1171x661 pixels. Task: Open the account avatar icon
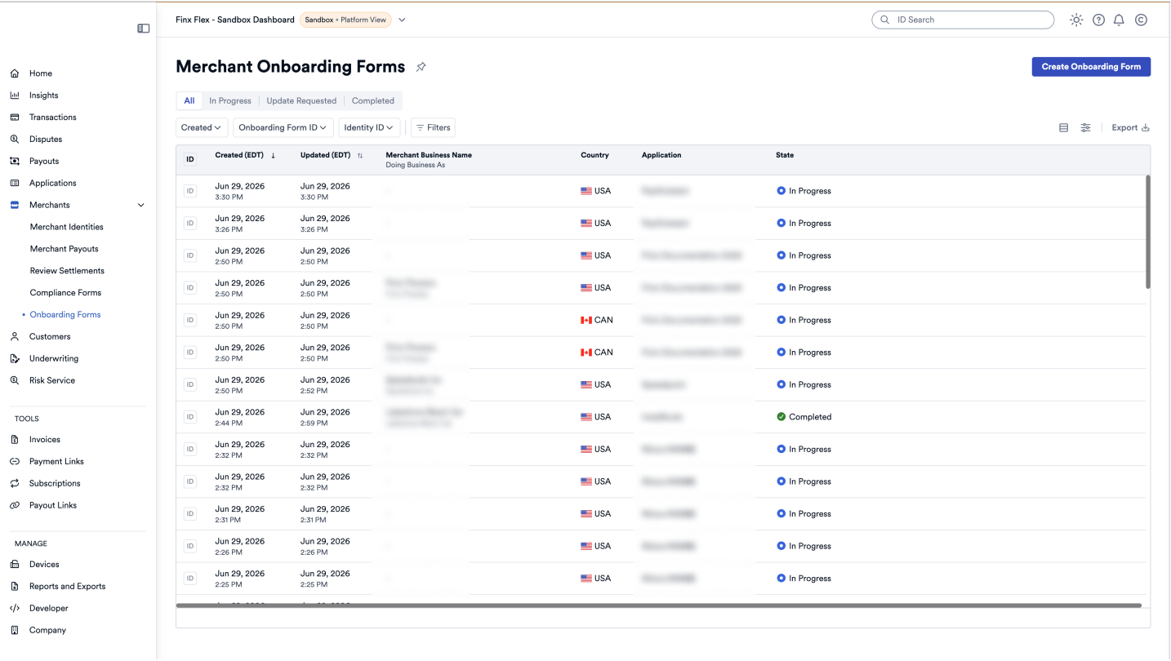(1141, 20)
